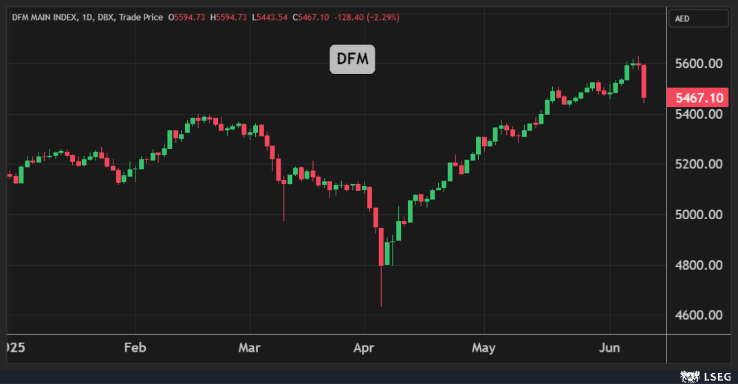Select the Apr marker on time axis

click(x=364, y=348)
